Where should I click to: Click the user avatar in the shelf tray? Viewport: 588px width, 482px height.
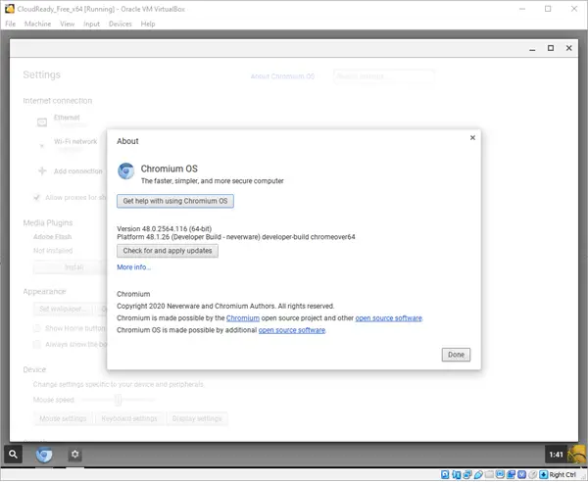(577, 455)
